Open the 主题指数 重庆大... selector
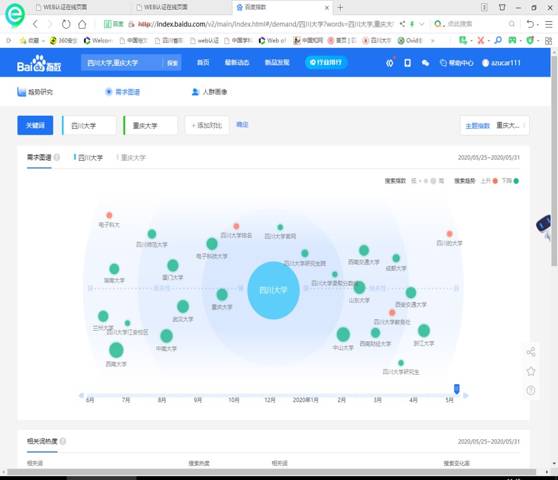This screenshot has width=558, height=480. 495,125
